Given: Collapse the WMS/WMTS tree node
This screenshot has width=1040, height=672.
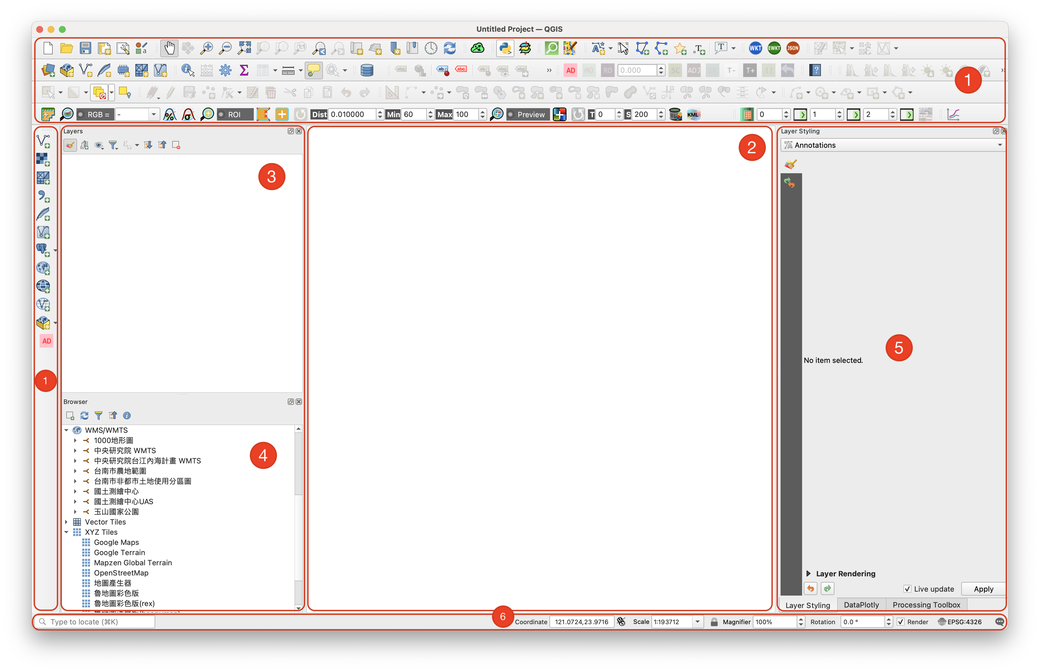Looking at the screenshot, I should tap(66, 430).
